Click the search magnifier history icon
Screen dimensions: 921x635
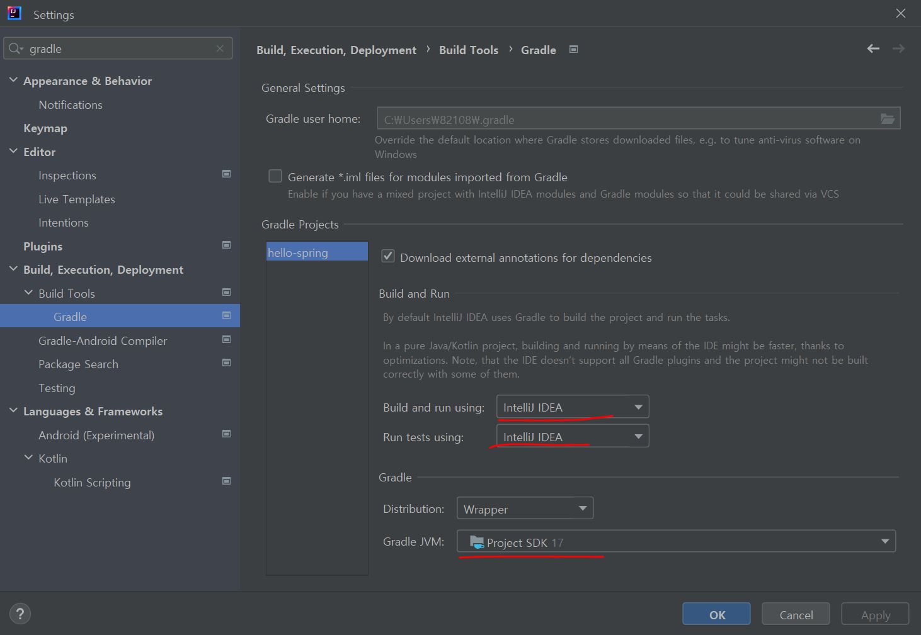(16, 48)
